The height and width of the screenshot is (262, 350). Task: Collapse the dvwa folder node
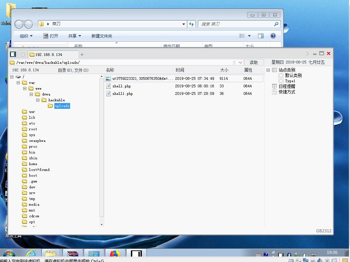click(x=31, y=94)
